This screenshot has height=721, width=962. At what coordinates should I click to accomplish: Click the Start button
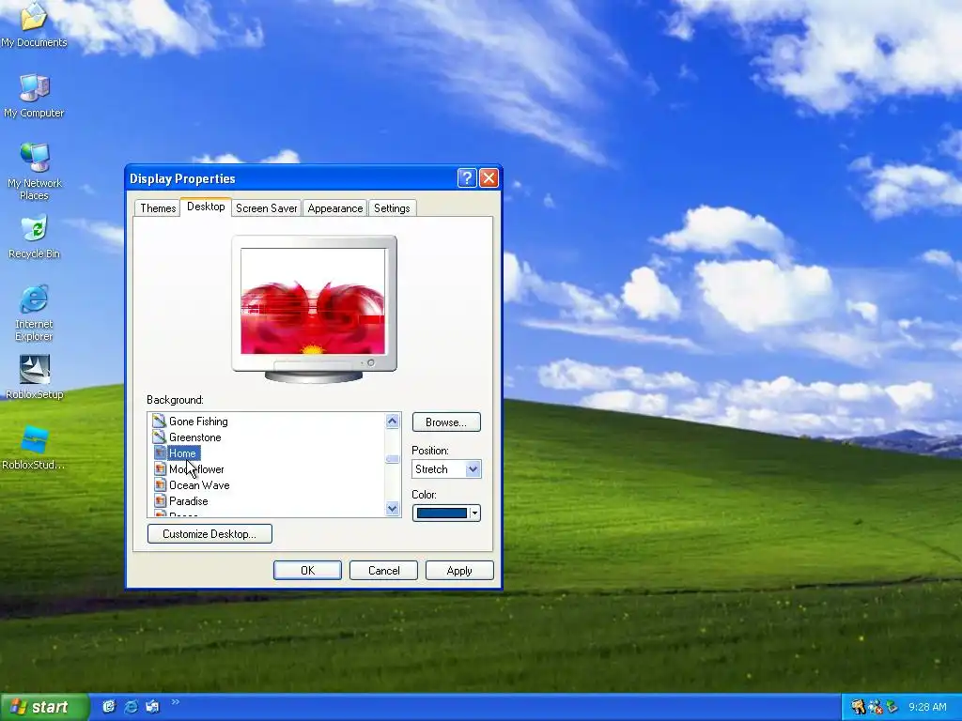(x=43, y=707)
